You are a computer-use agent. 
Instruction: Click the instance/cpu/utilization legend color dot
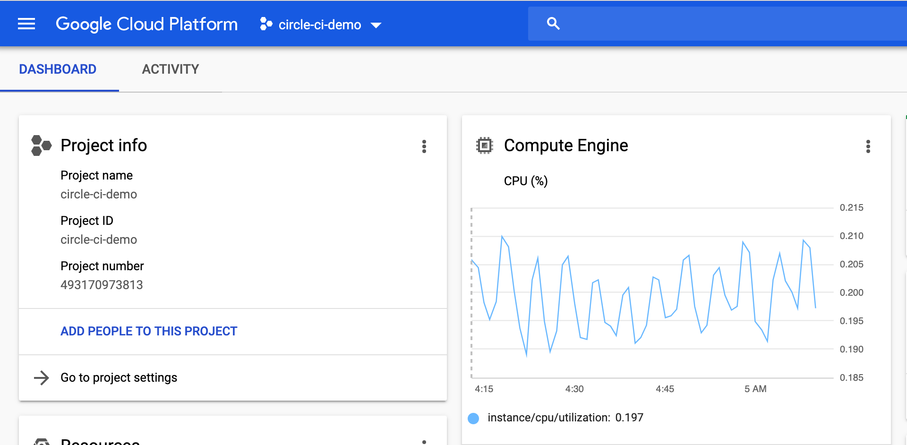pyautogui.click(x=473, y=418)
